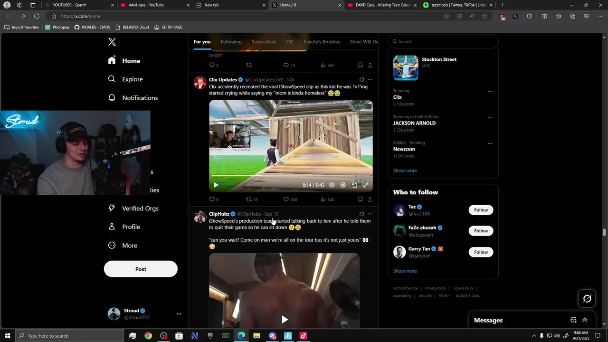Open the footer More dropdown
608x342 pixels.
coord(445,295)
